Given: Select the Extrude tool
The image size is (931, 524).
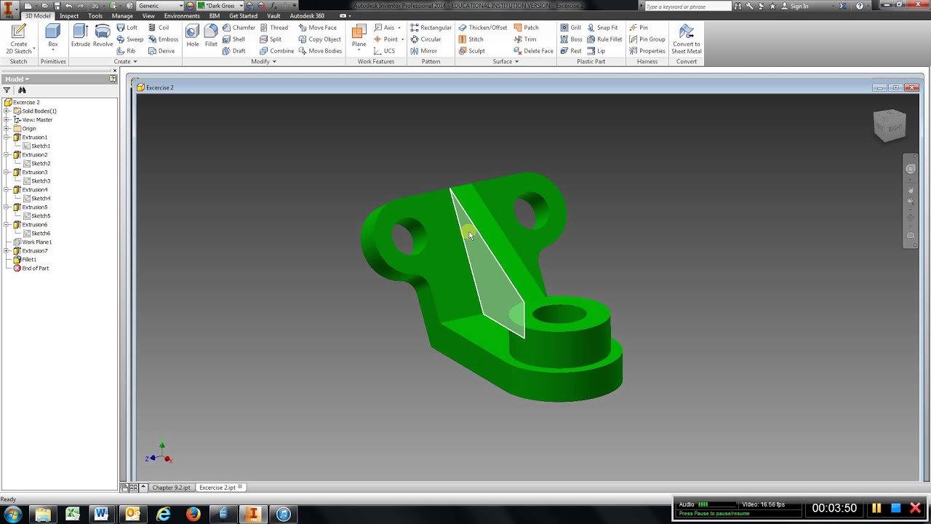Looking at the screenshot, I should (81, 36).
